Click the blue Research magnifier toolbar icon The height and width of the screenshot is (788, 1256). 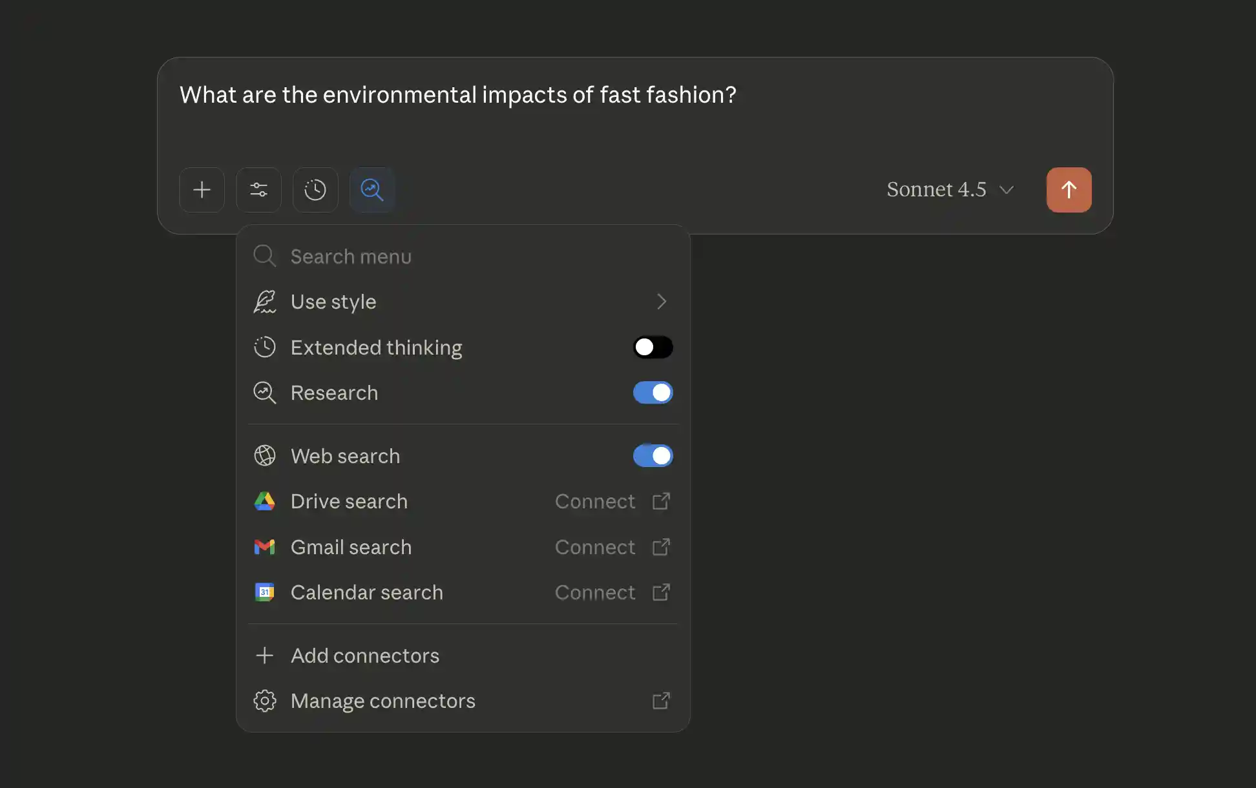(x=372, y=190)
